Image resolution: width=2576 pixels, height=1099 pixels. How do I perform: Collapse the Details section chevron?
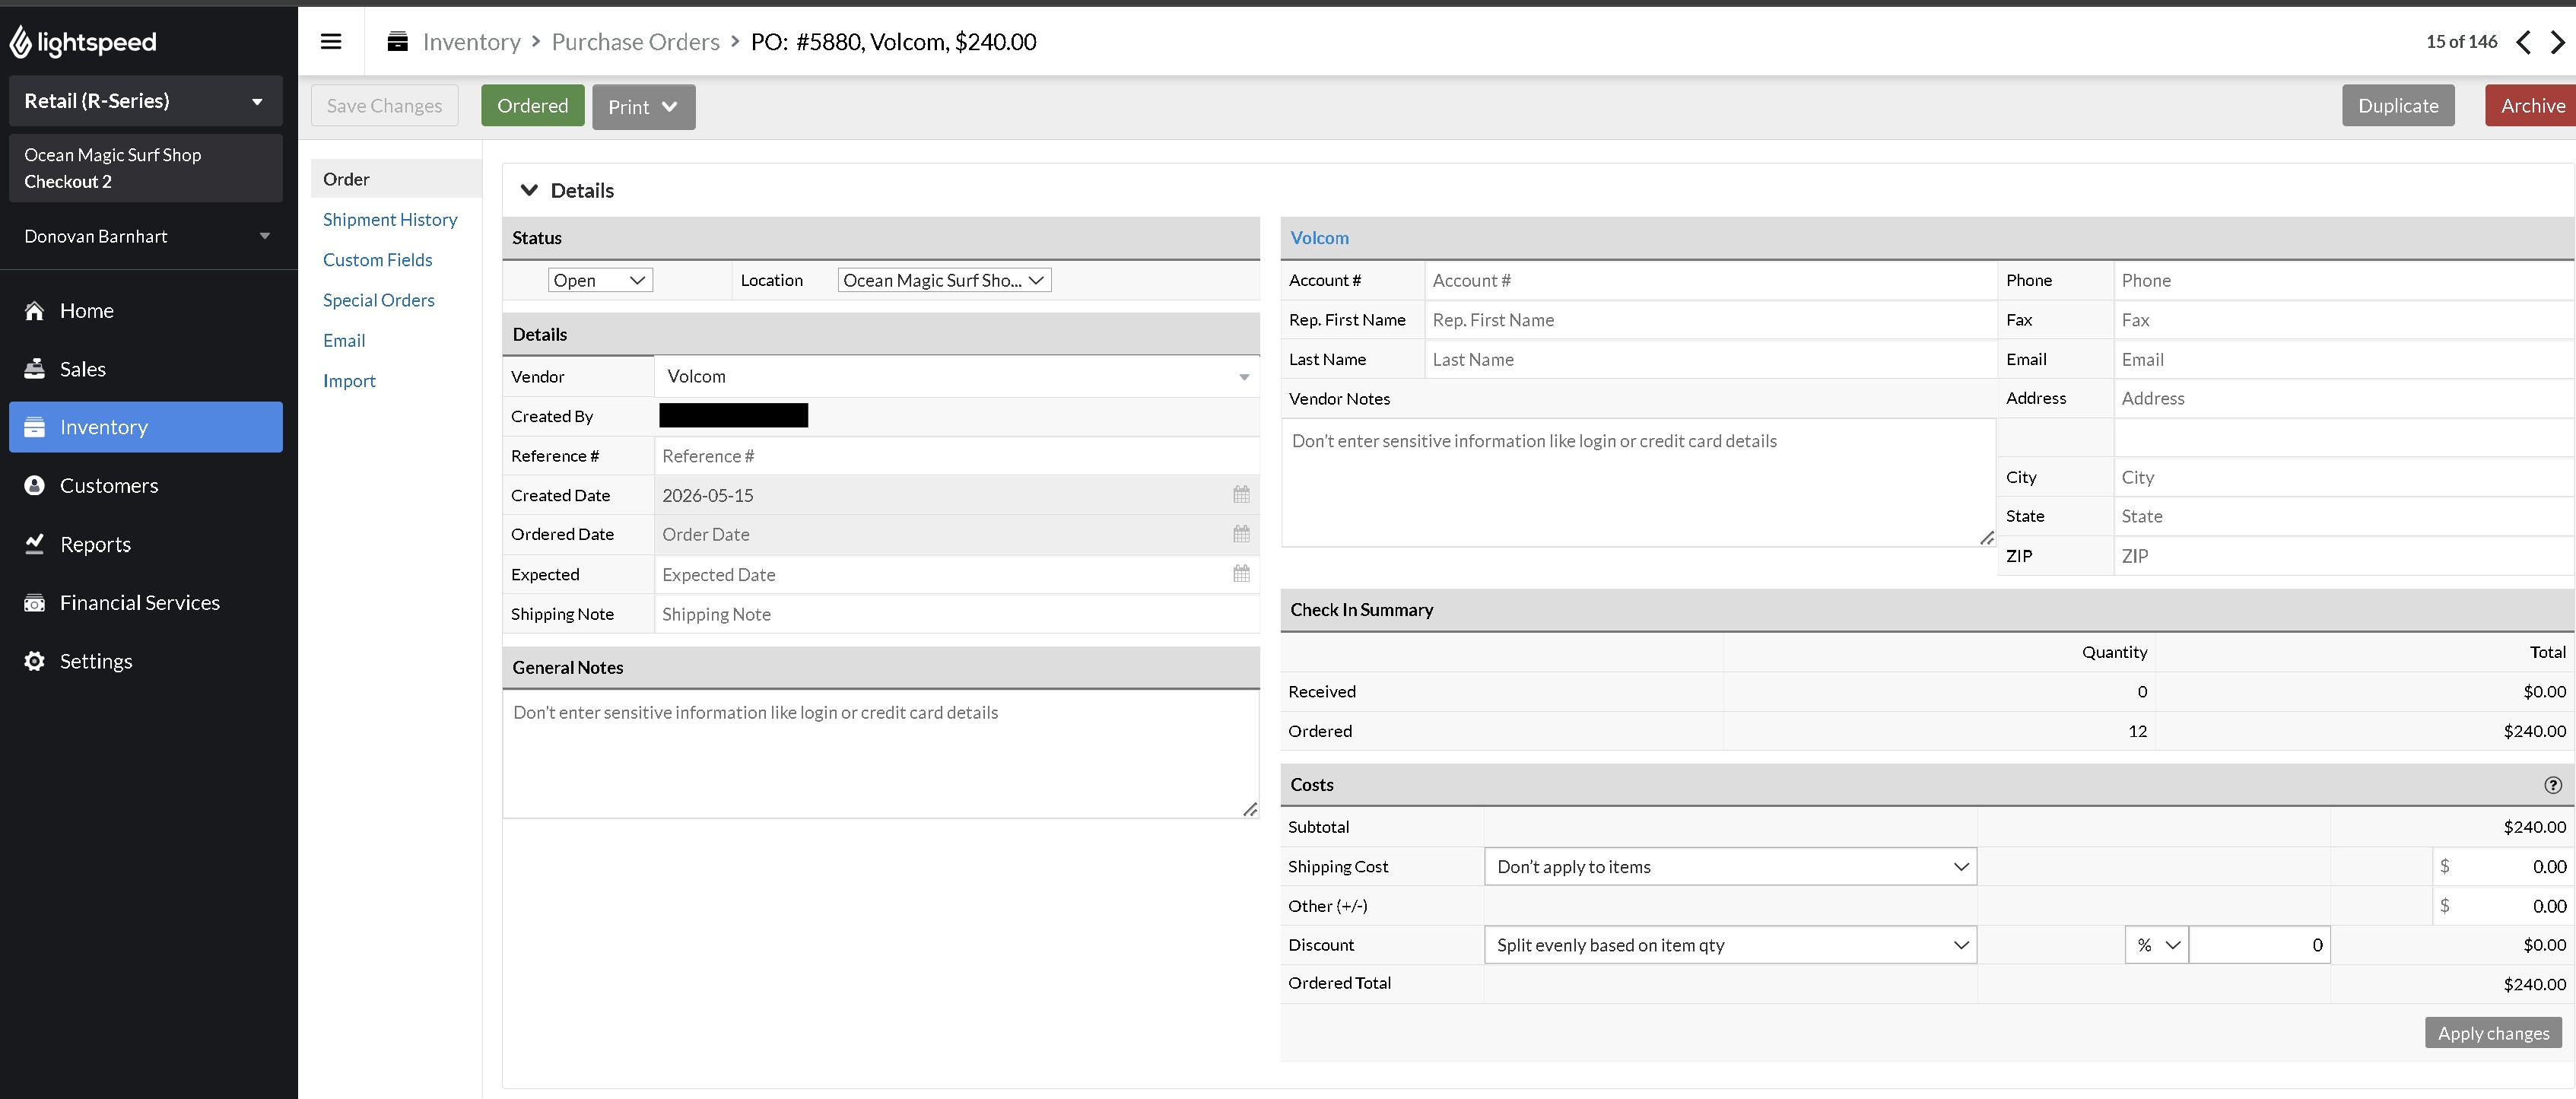point(529,190)
